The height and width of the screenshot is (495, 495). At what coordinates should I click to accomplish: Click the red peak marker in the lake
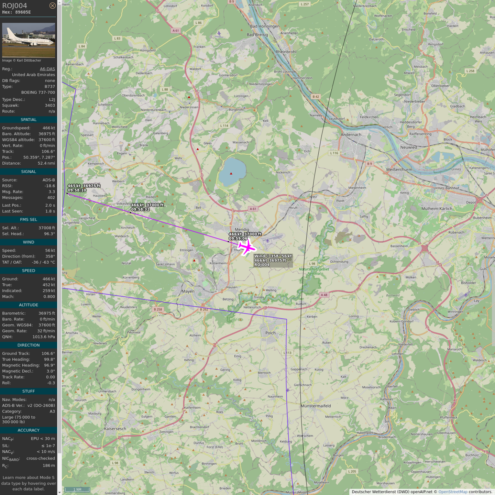pos(231,174)
